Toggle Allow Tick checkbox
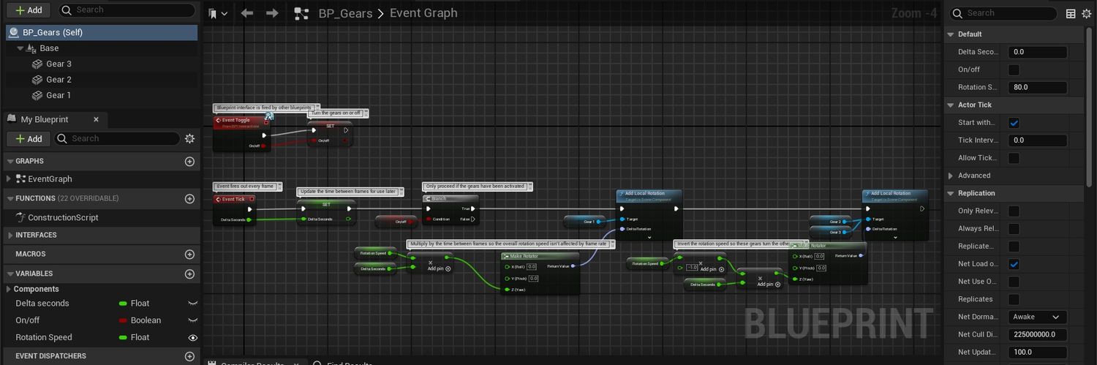The width and height of the screenshot is (1097, 365). [x=1014, y=158]
